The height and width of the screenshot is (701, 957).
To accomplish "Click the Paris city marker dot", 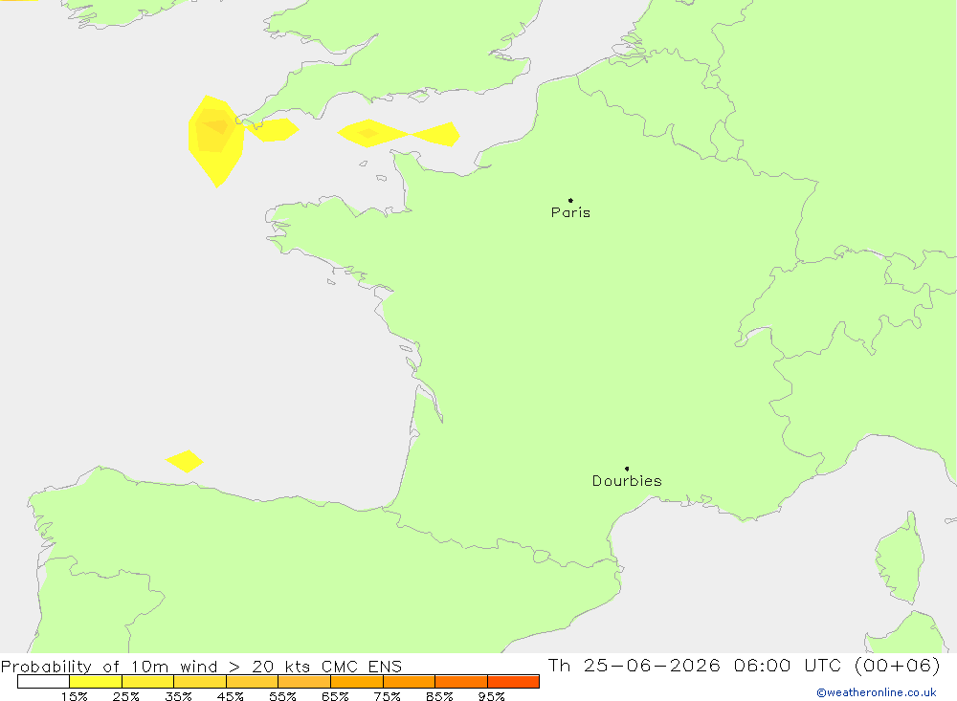I will point(570,200).
